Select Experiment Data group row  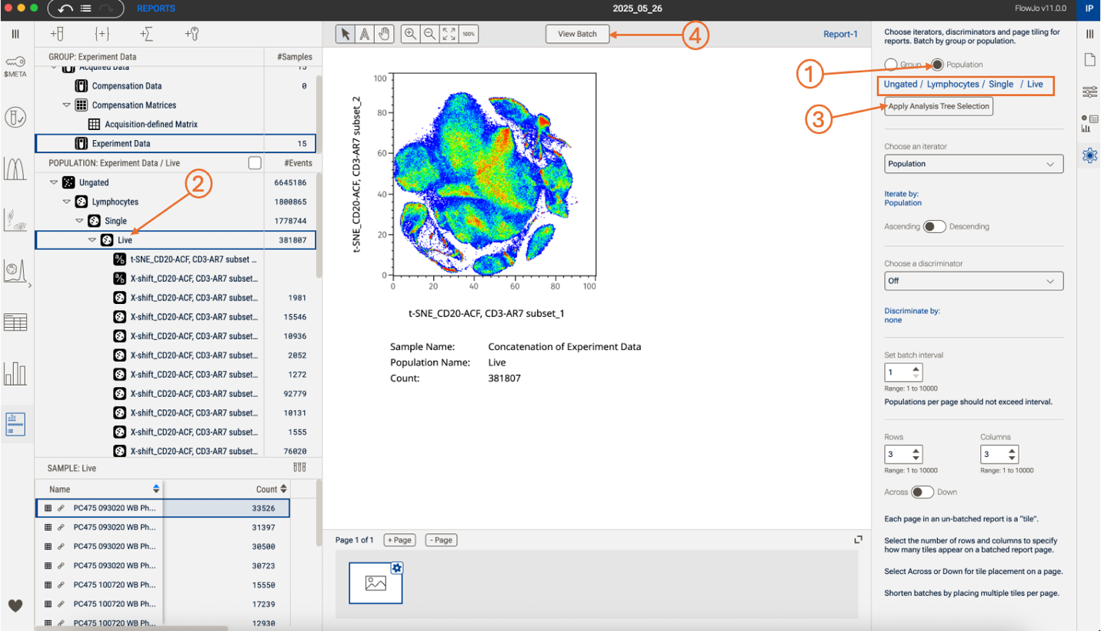coord(121,144)
